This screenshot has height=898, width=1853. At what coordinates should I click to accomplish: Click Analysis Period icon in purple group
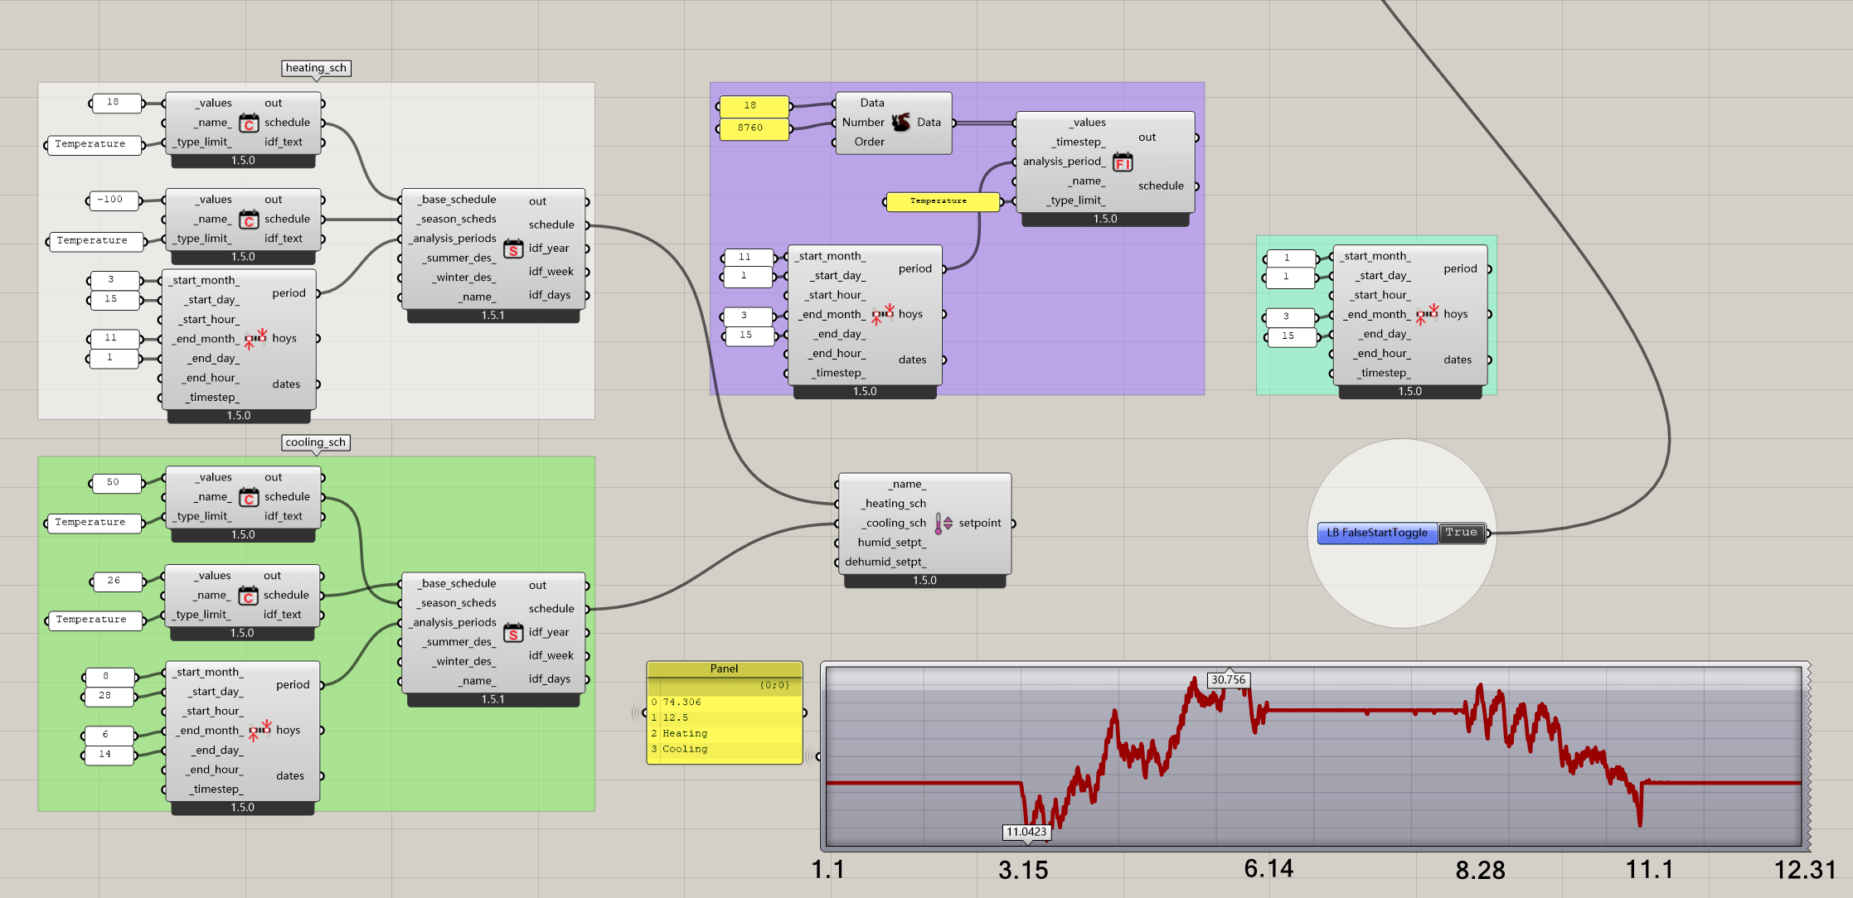point(882,315)
